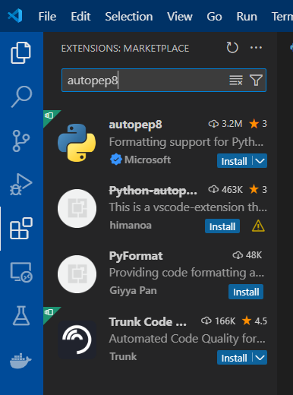Screen dimensions: 293x395
Task: Select the Trunk Code extension title
Action: coord(148,321)
